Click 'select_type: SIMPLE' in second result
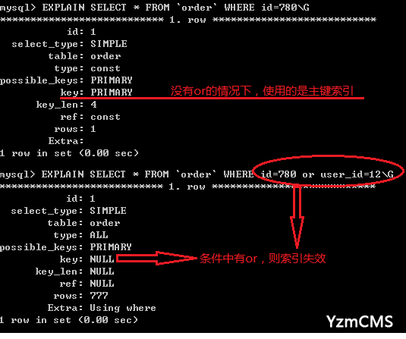The width and height of the screenshot is (406, 339). tap(68, 211)
